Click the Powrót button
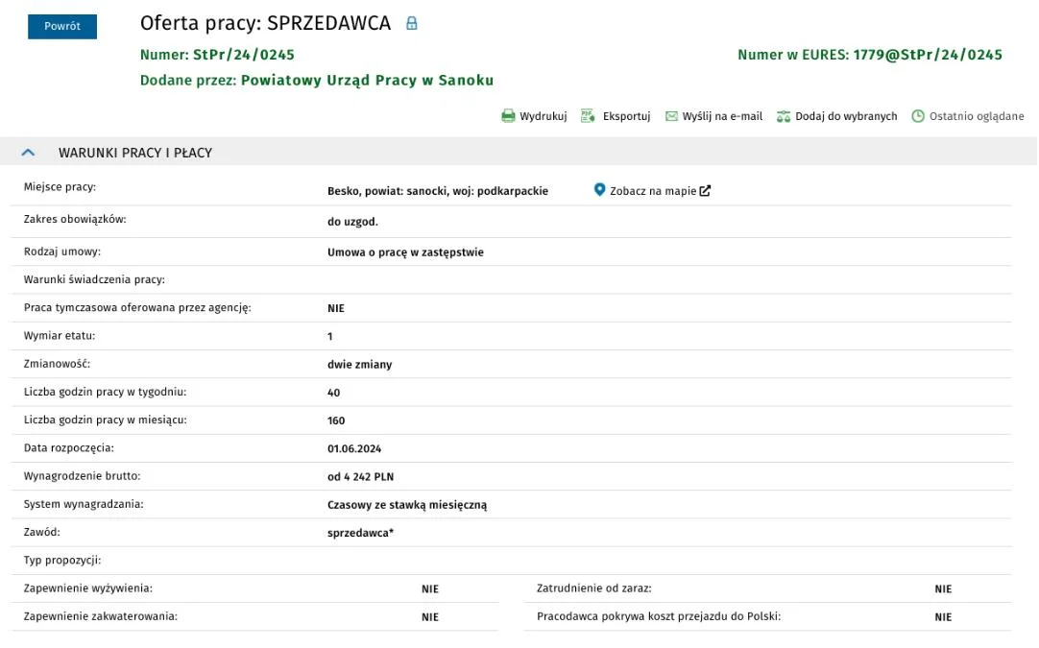1039x648 pixels. [x=62, y=27]
